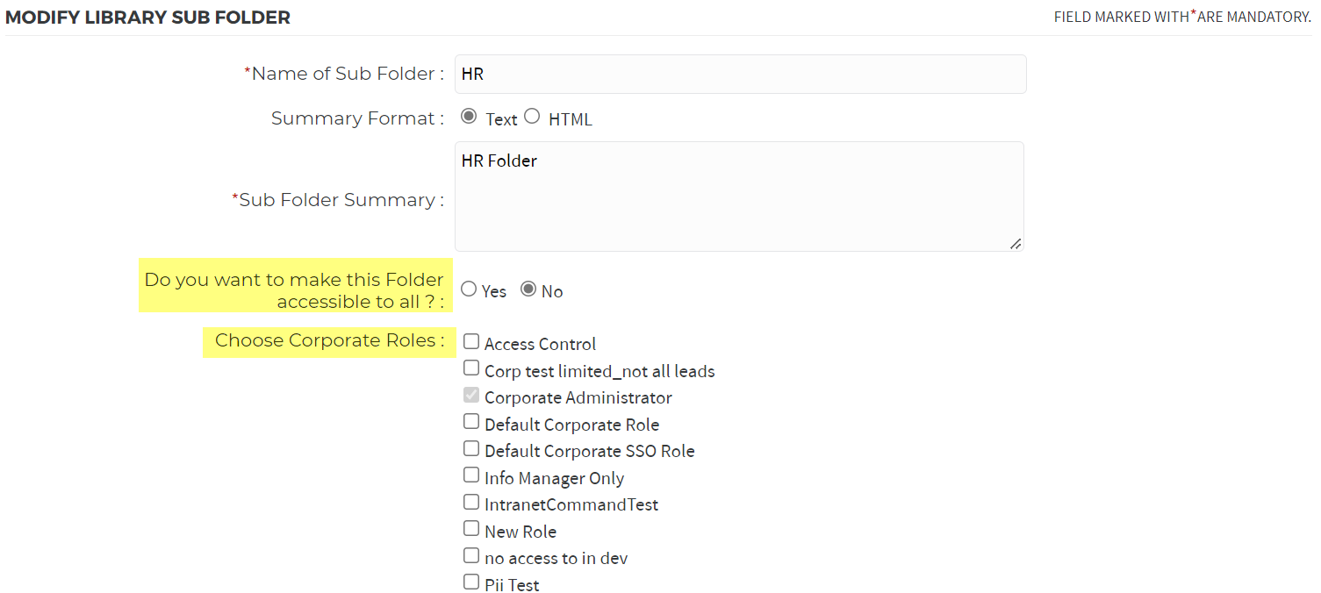Click the Sub Folder Summary label

(x=338, y=200)
